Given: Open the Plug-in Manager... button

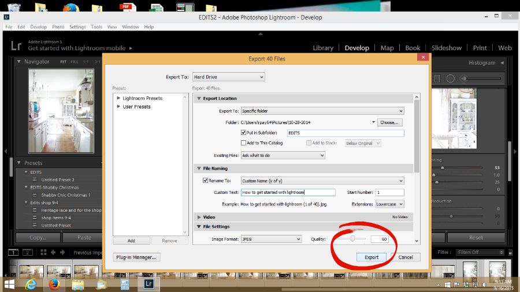Looking at the screenshot, I should coord(136,257).
